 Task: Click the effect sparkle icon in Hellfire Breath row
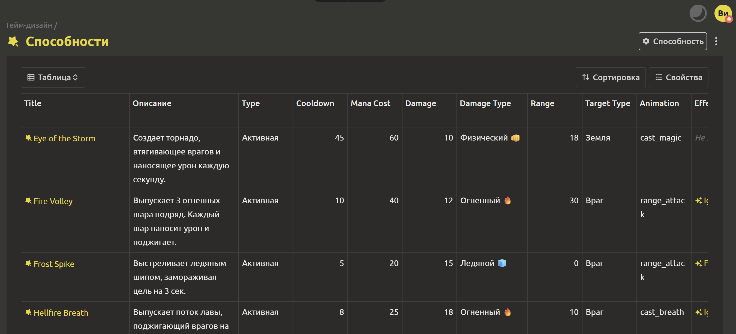click(698, 312)
